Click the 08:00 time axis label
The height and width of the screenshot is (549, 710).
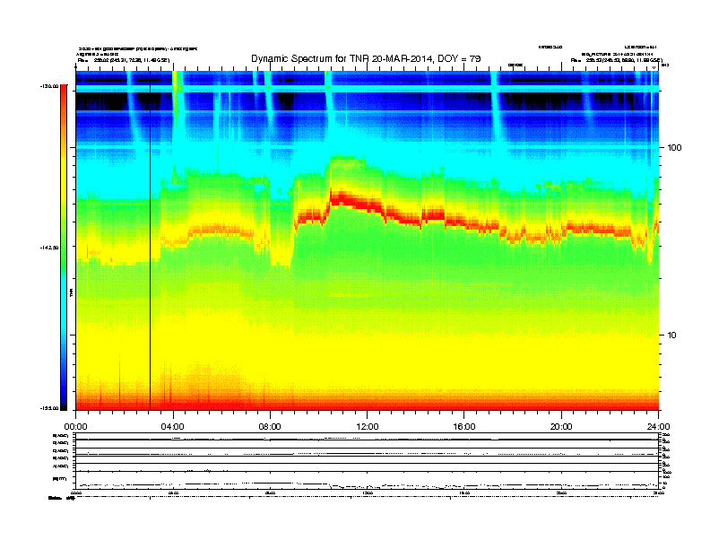[270, 427]
